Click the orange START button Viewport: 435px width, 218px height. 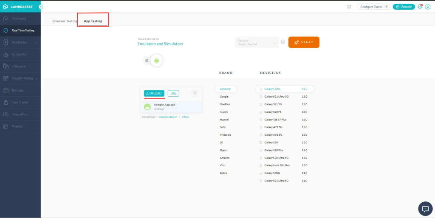pyautogui.click(x=304, y=42)
